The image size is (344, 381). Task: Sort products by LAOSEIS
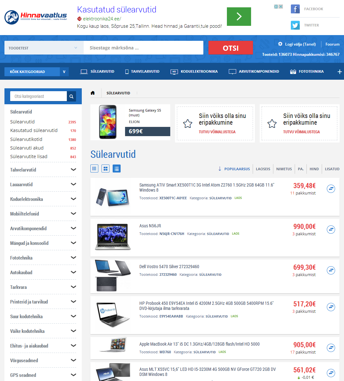263,169
